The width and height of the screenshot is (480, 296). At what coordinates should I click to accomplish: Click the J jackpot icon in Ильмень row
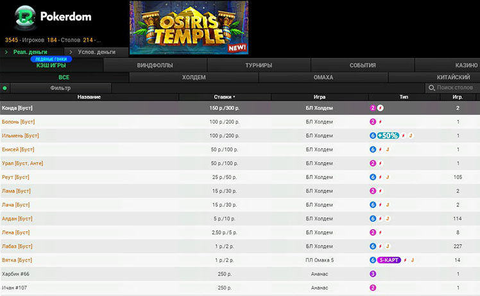[411, 135]
